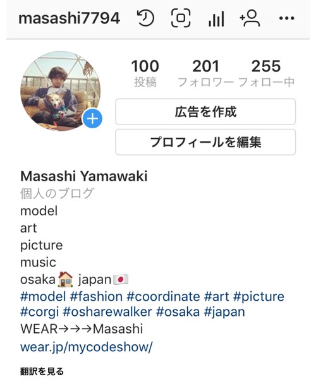Tap the masashi7794 username header
The width and height of the screenshot is (316, 379).
(70, 18)
